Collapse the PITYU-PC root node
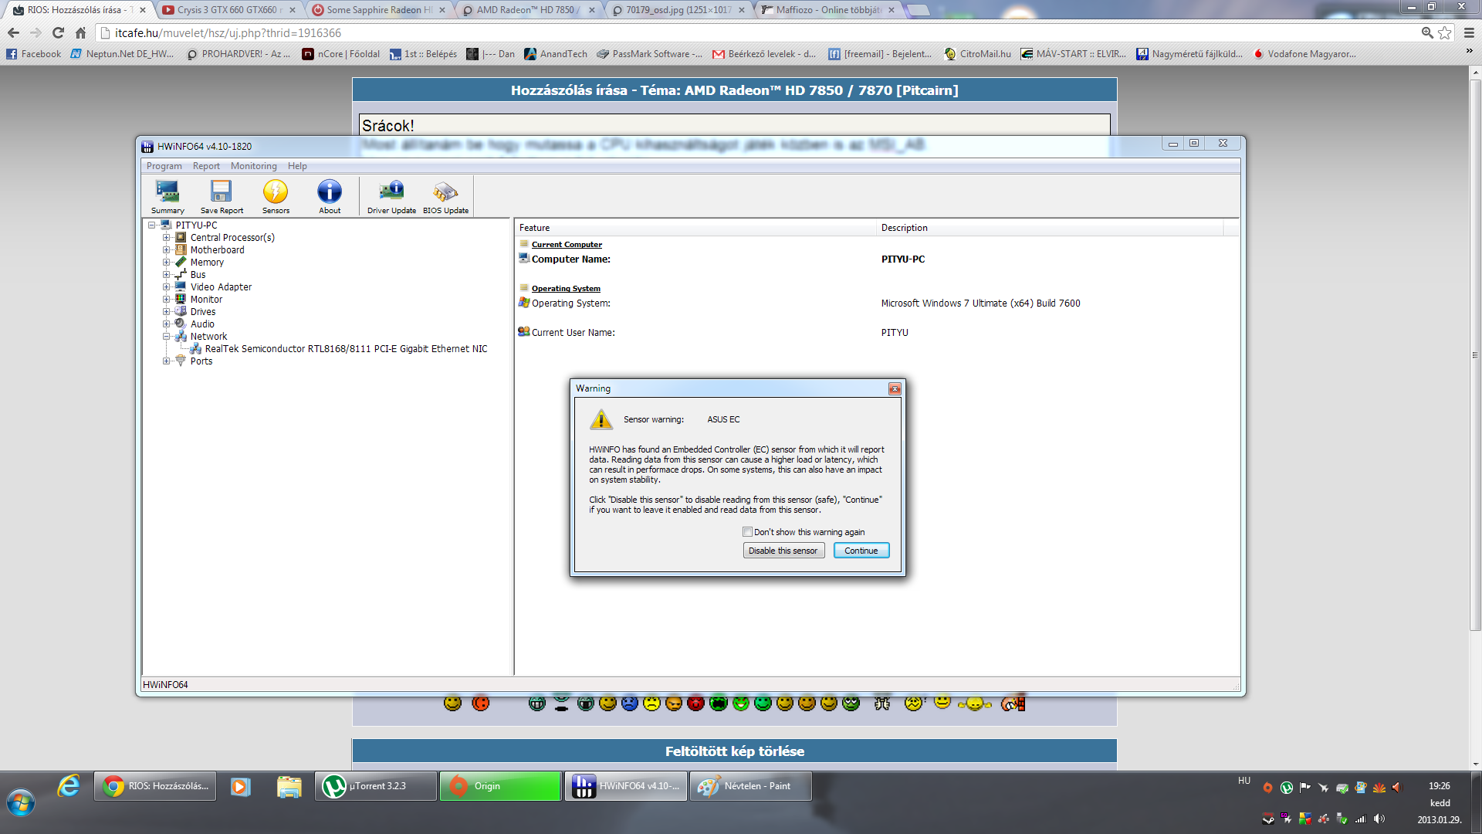Screen dimensions: 1482x834 151,225
